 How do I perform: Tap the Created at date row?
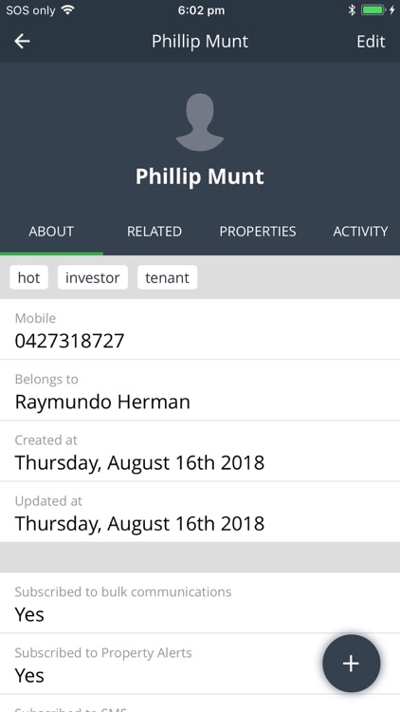point(200,451)
